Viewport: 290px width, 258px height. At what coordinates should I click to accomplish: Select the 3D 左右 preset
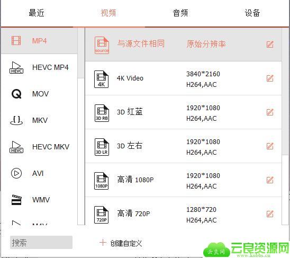[183, 146]
